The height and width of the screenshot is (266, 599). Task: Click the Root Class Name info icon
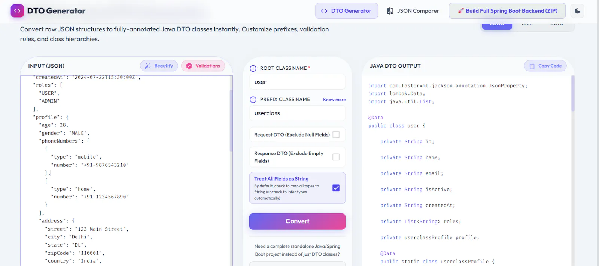(253, 68)
